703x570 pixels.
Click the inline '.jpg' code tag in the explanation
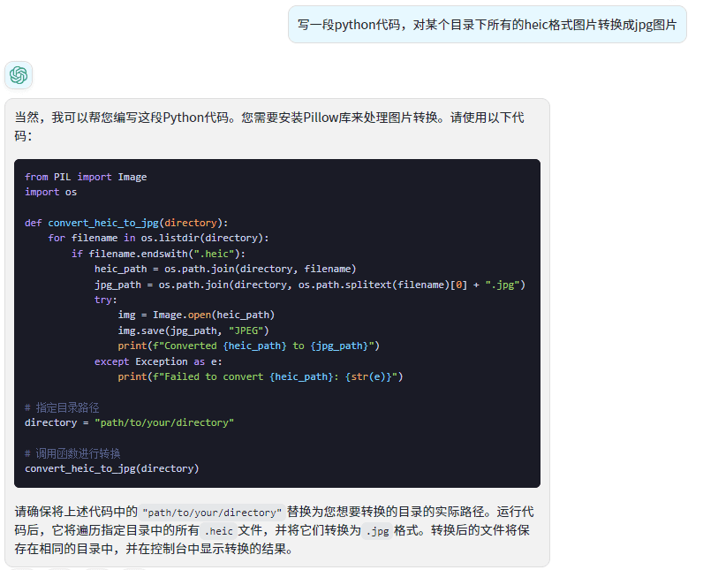click(377, 531)
